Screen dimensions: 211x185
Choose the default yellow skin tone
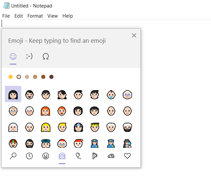tap(10, 77)
